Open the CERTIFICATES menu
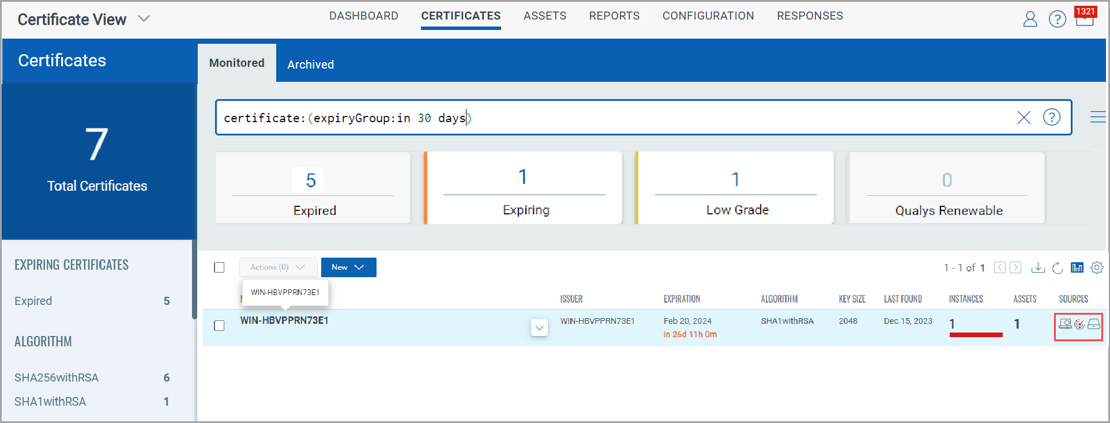The image size is (1110, 423). pyautogui.click(x=461, y=16)
